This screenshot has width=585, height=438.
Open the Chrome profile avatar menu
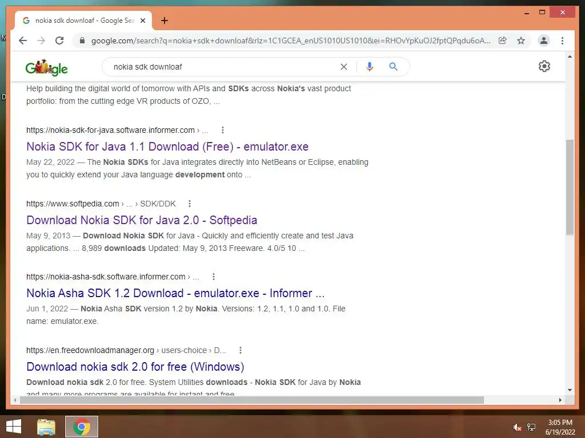click(x=544, y=40)
